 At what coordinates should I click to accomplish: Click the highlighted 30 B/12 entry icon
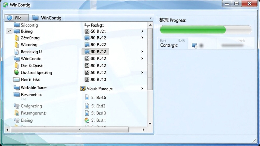click(x=87, y=52)
